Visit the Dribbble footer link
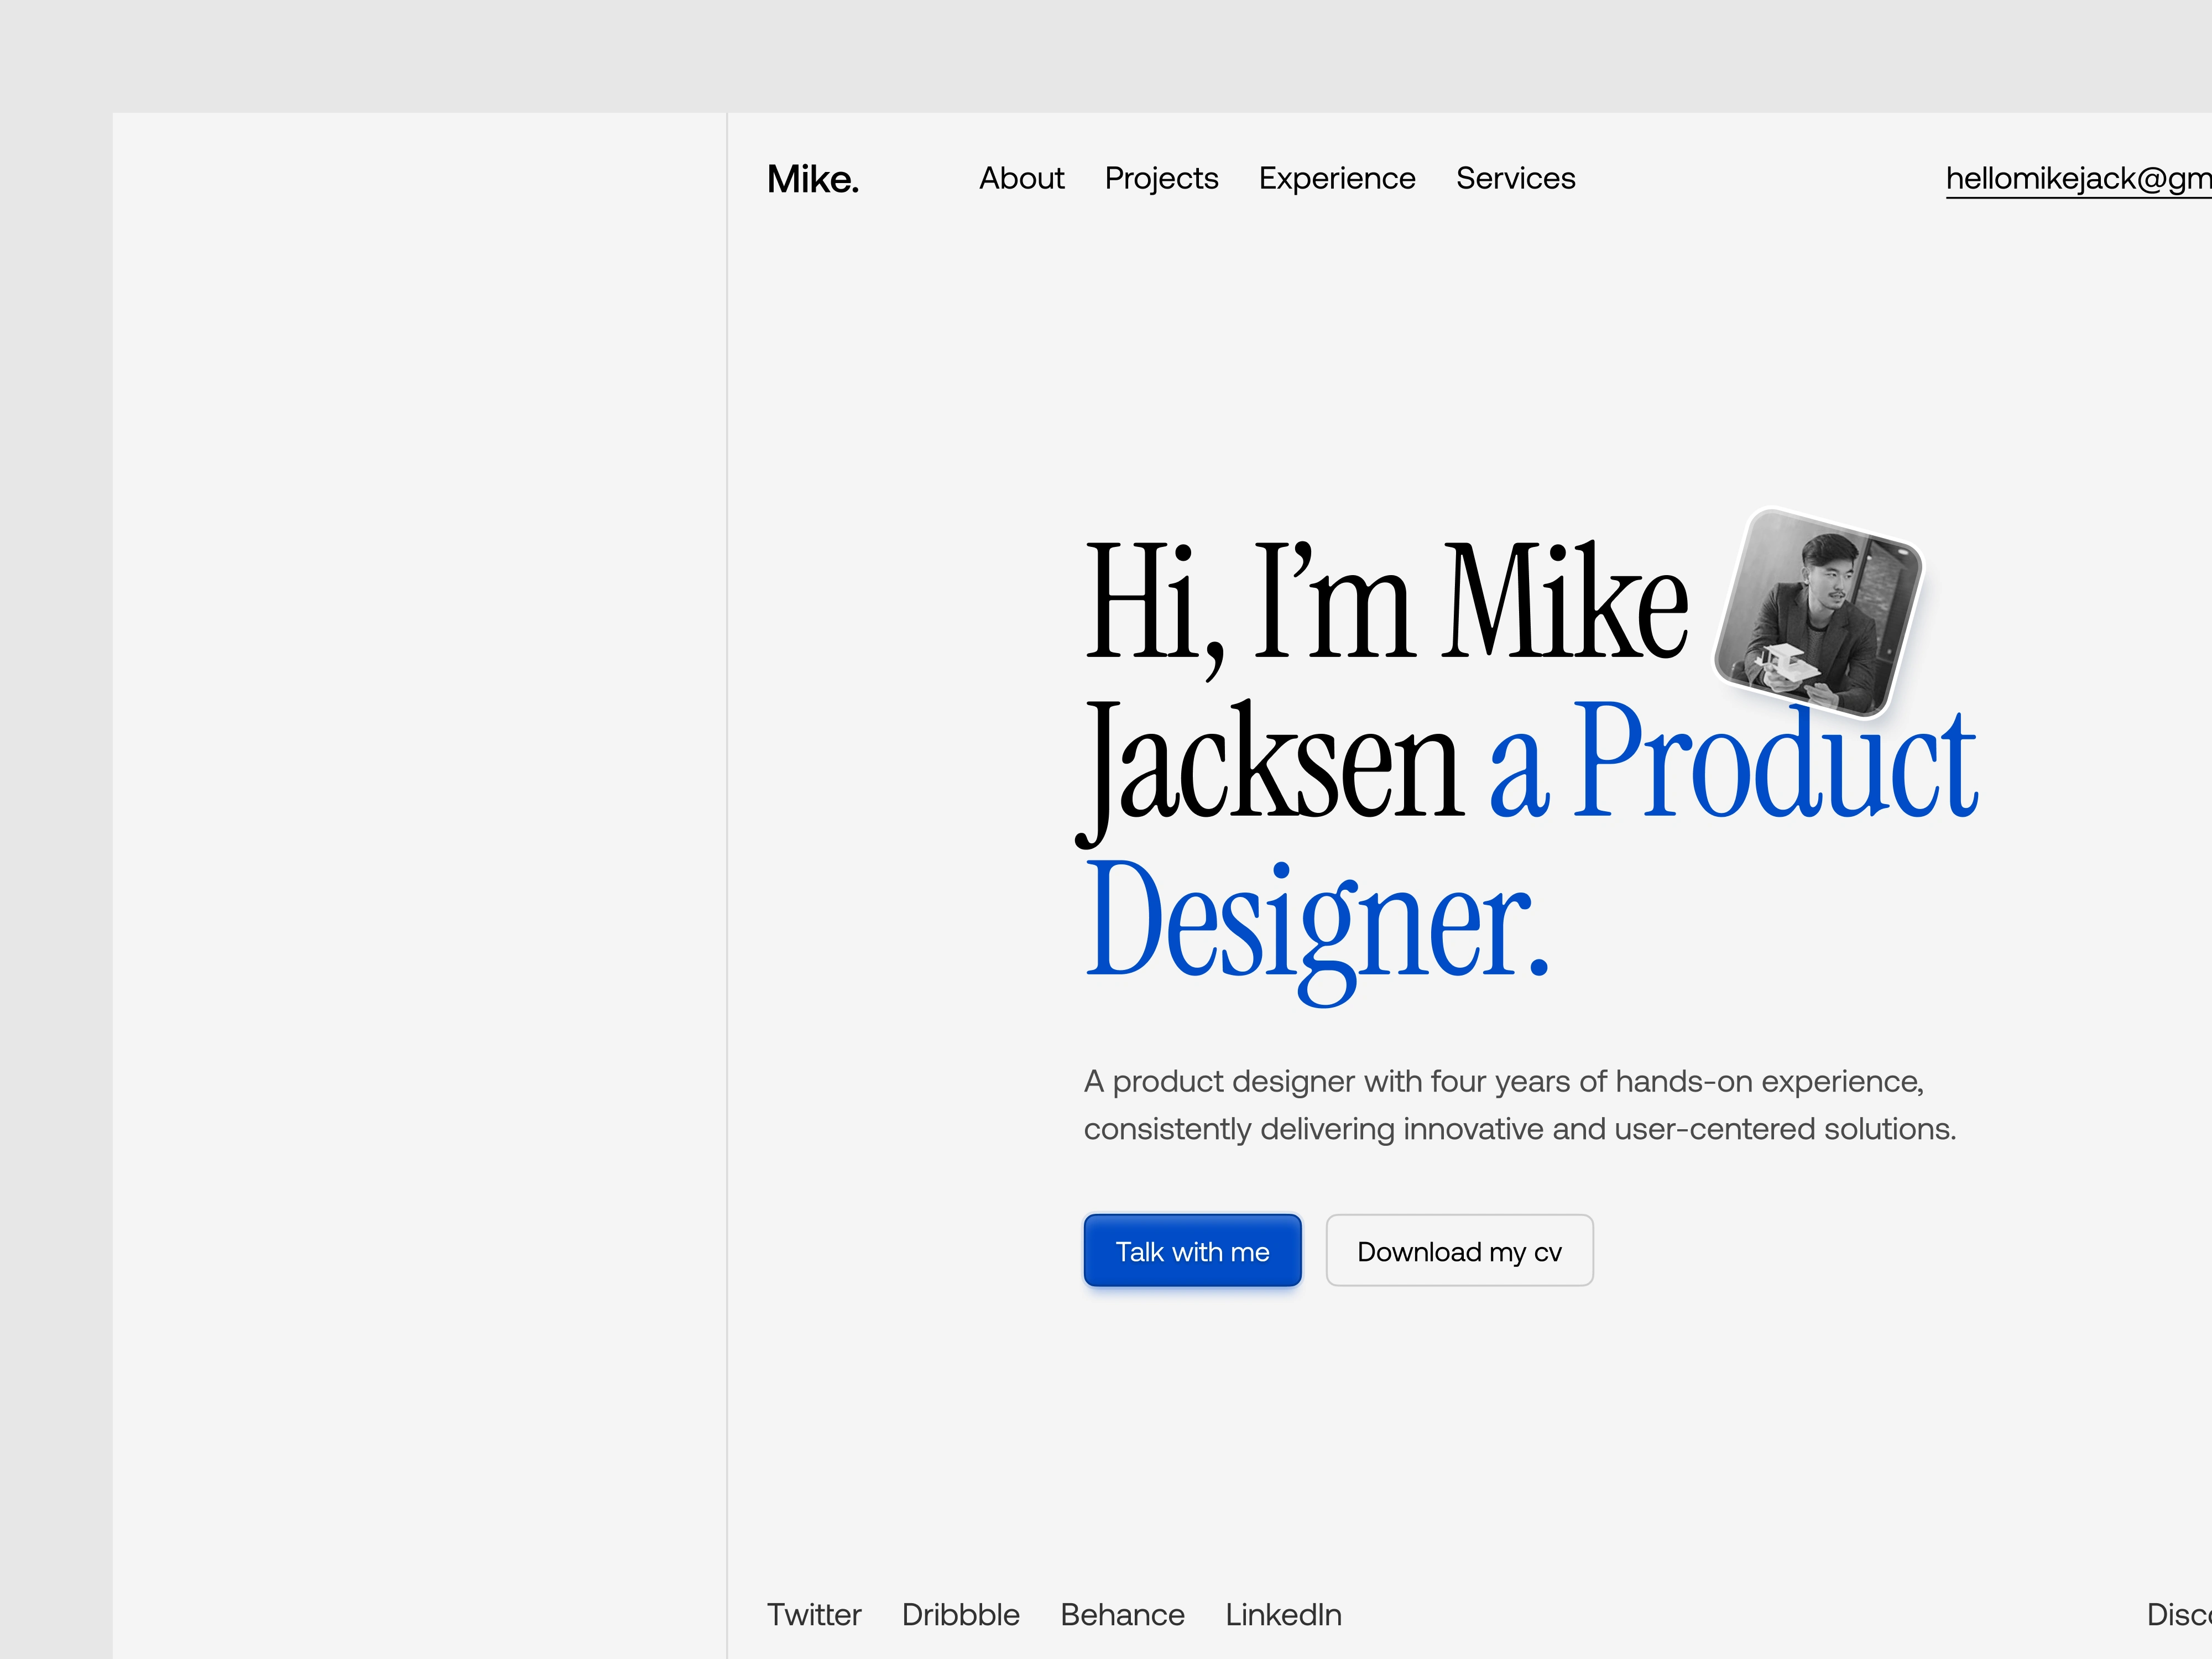The image size is (2212, 1659). click(960, 1614)
